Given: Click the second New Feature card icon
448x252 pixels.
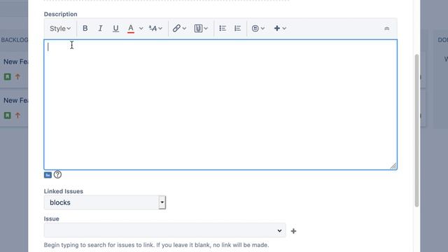Looking at the screenshot, I should 8,115.
